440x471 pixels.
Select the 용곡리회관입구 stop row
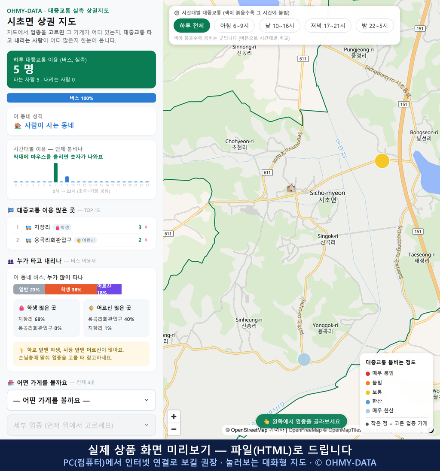point(81,240)
